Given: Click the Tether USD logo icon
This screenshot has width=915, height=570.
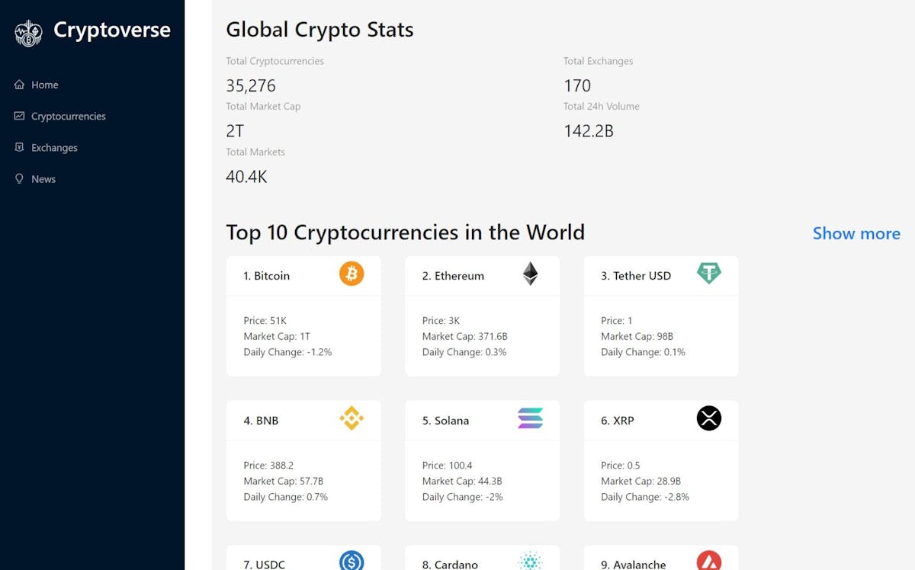Looking at the screenshot, I should tap(708, 274).
